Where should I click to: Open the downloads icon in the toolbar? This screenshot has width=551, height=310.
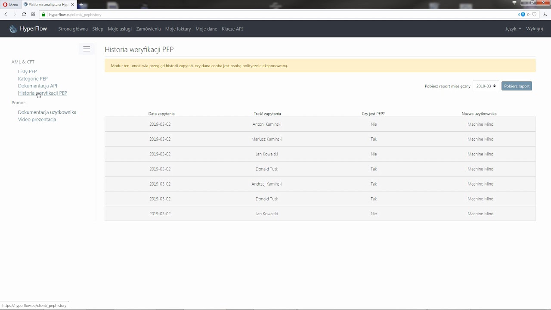click(x=545, y=14)
